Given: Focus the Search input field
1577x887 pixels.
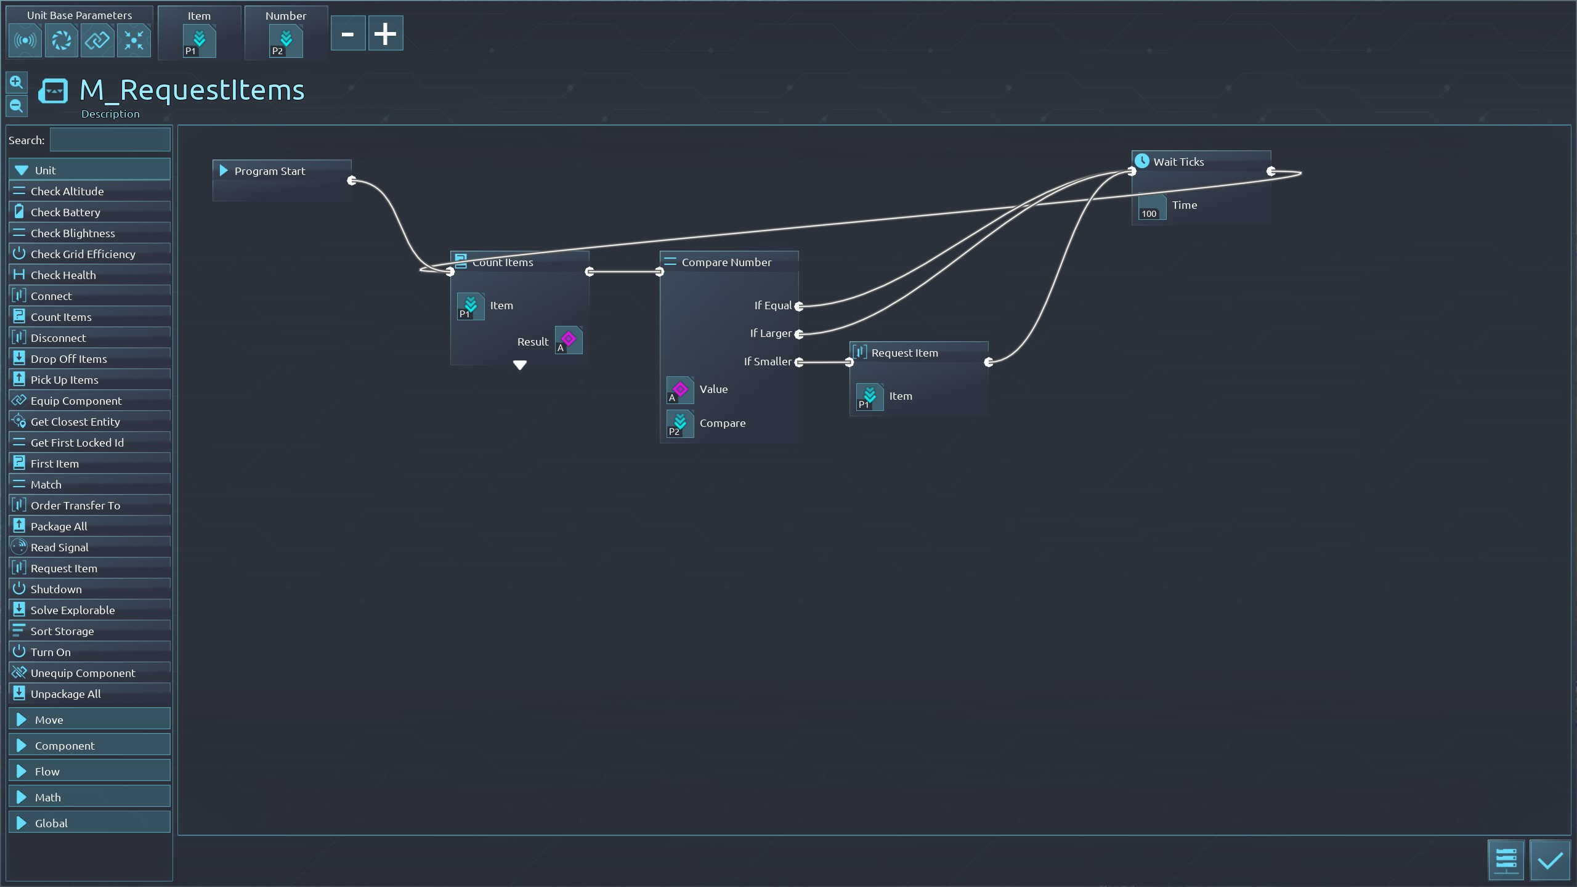Looking at the screenshot, I should pos(110,140).
